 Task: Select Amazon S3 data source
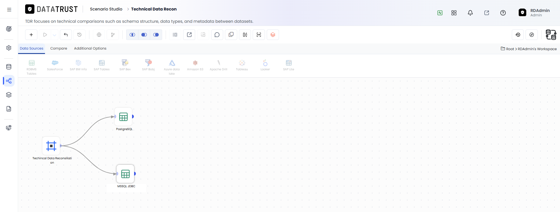point(195,65)
